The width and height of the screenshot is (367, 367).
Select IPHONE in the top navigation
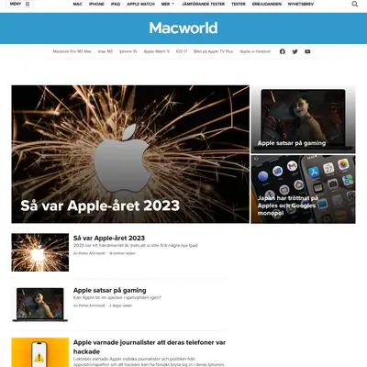pyautogui.click(x=96, y=4)
